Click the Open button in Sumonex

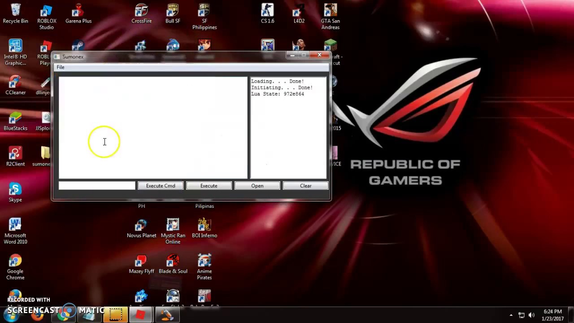(x=257, y=186)
